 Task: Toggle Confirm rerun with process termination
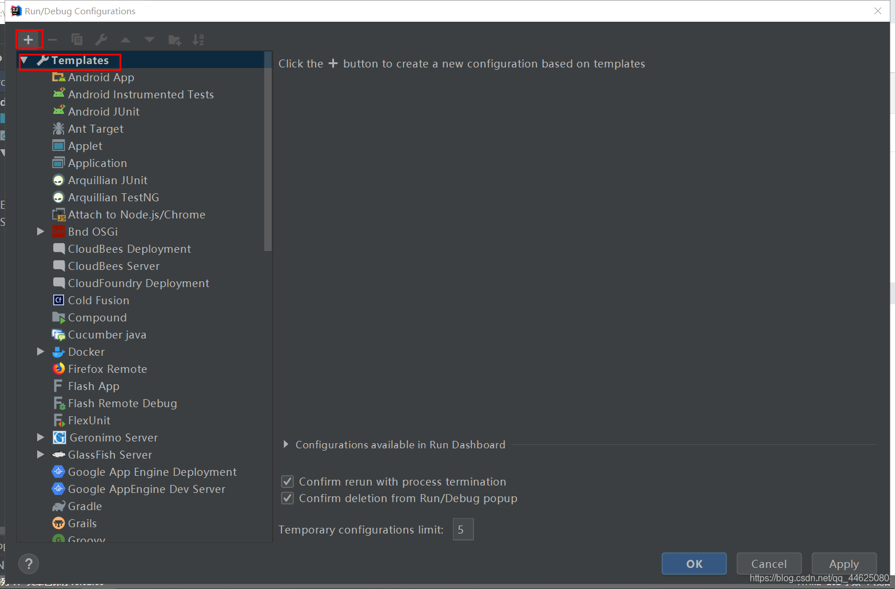tap(288, 481)
